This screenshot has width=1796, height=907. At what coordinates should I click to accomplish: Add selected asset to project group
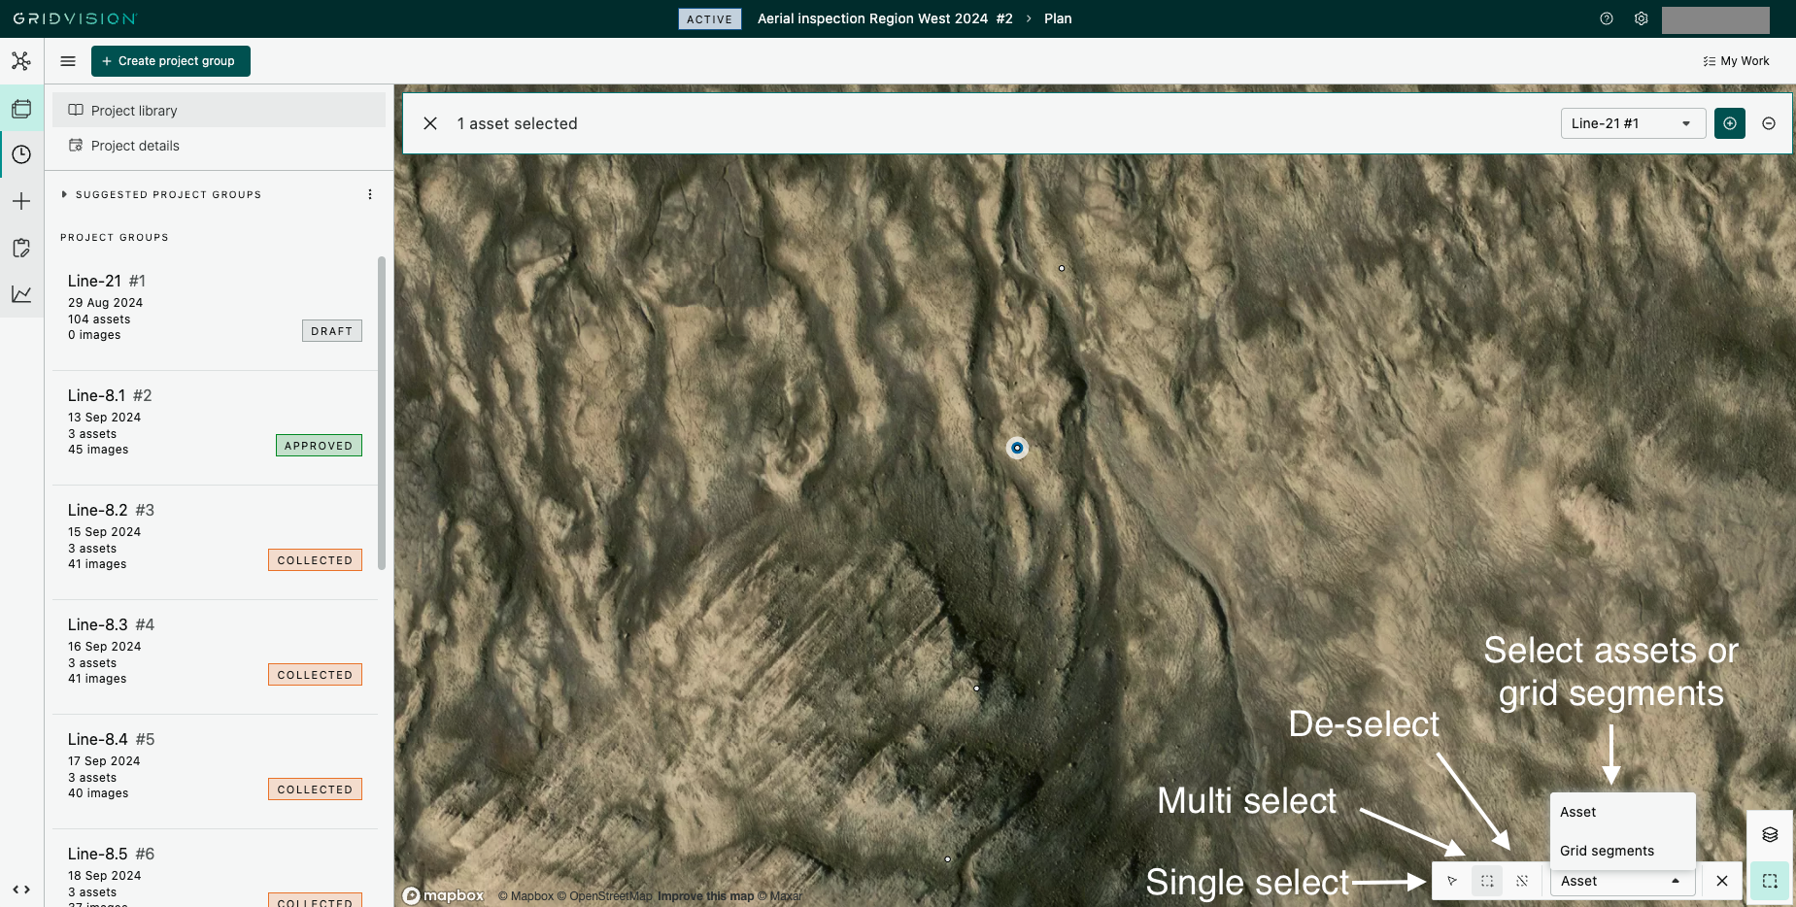coord(1730,123)
